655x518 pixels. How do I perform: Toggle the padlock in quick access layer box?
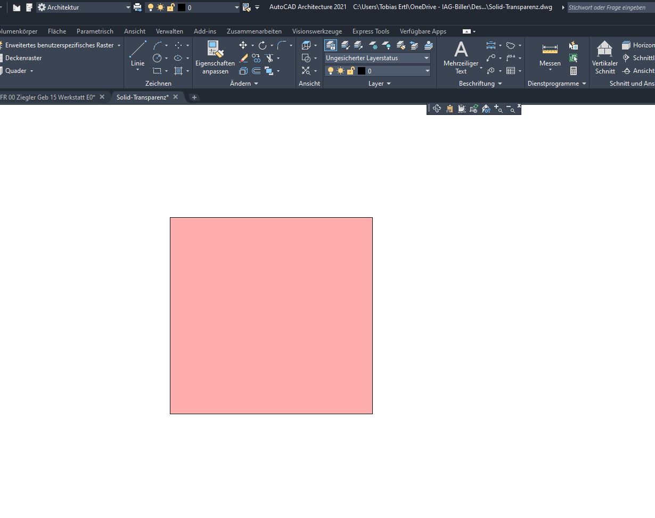[x=170, y=7]
